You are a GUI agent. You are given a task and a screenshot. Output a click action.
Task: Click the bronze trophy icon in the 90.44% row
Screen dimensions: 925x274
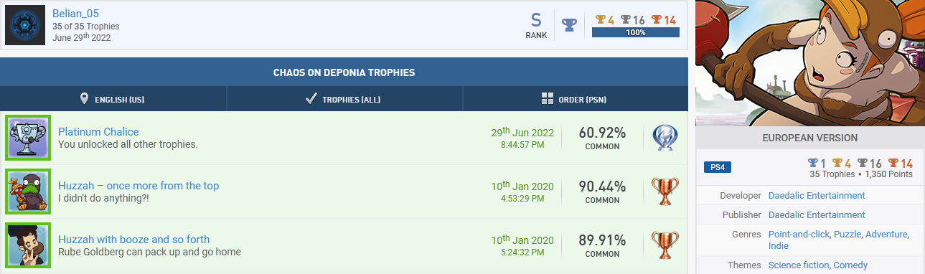665,192
